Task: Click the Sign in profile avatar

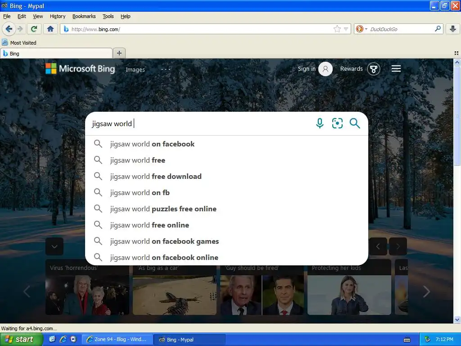Action: [325, 69]
